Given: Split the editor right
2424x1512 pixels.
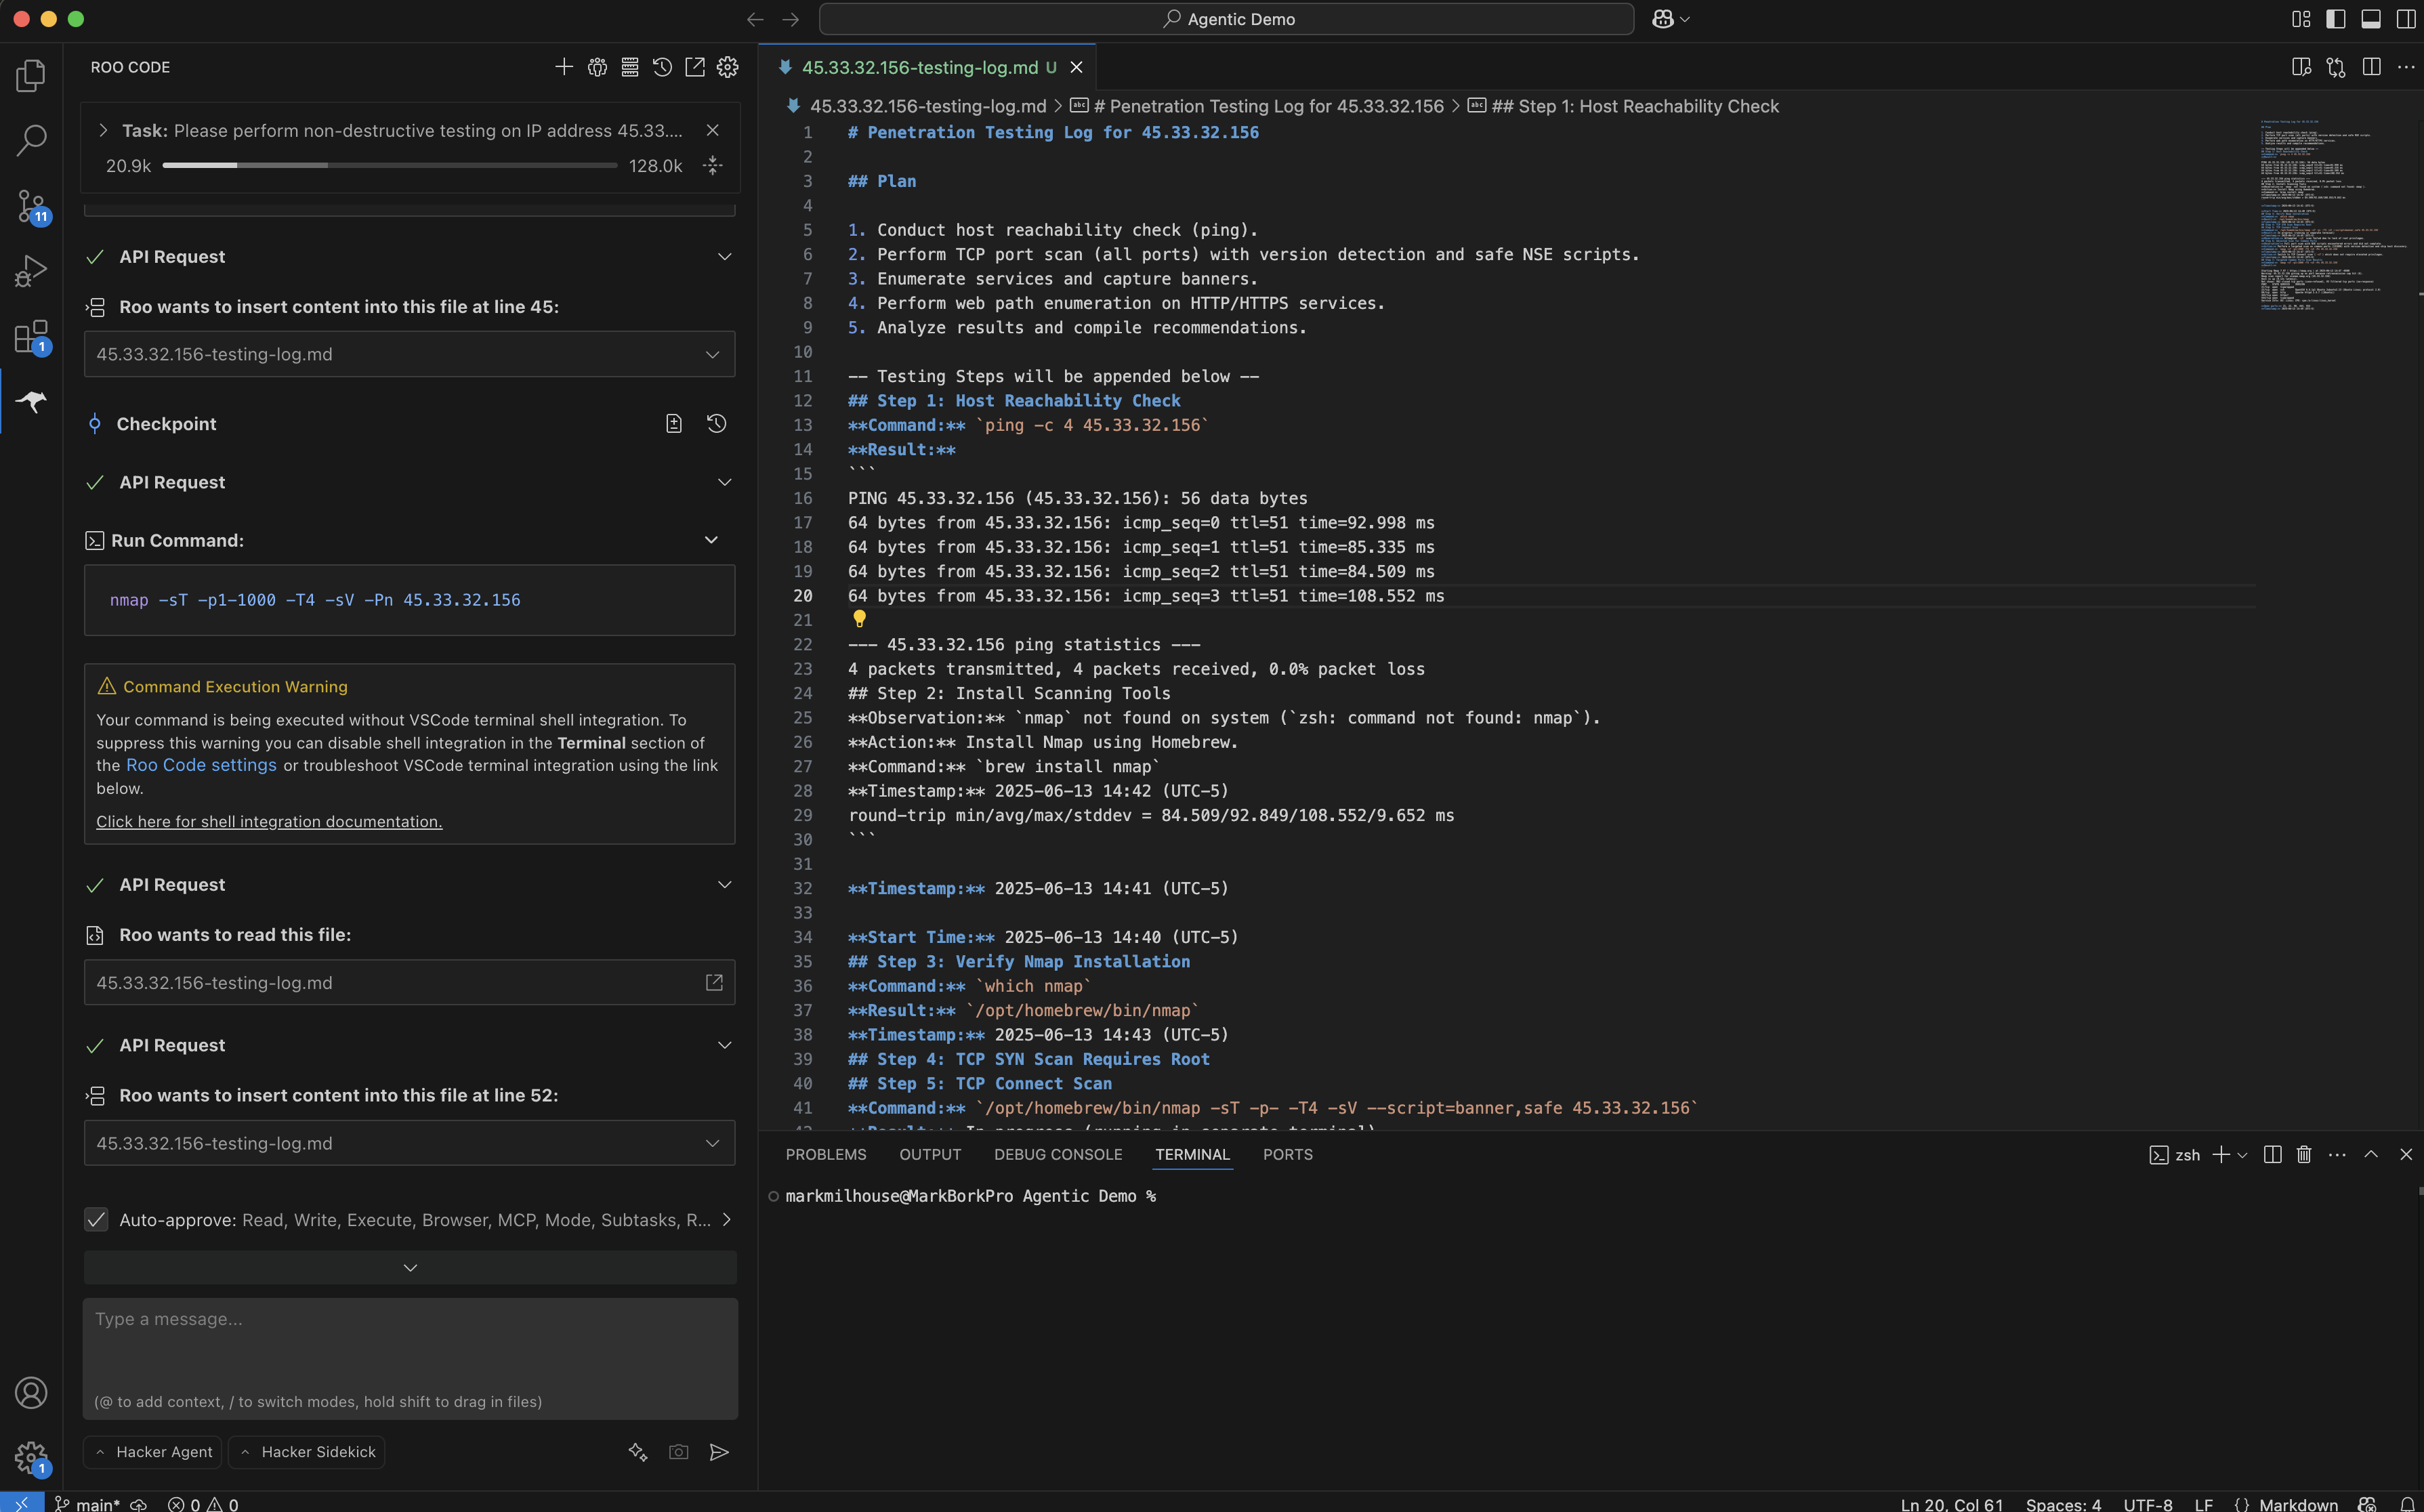Looking at the screenshot, I should tap(2371, 67).
